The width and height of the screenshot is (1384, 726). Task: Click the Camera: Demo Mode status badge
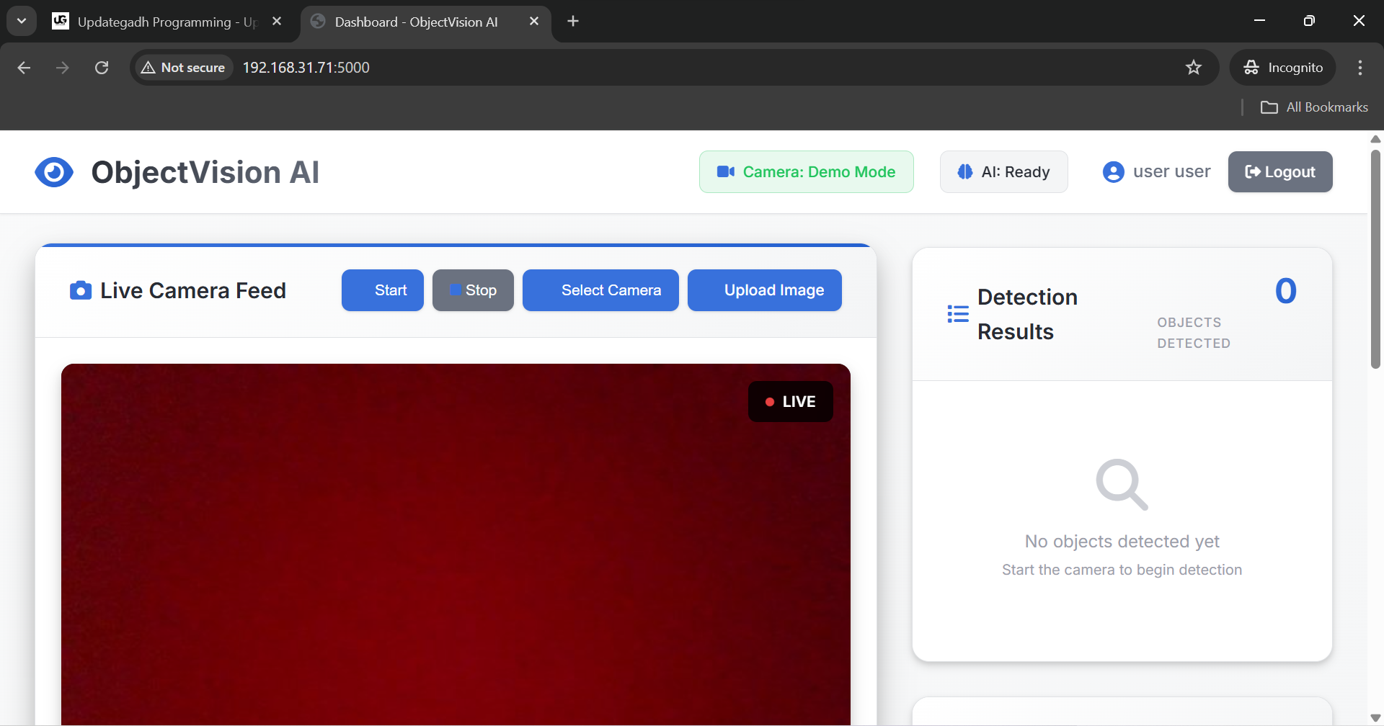[x=807, y=171]
